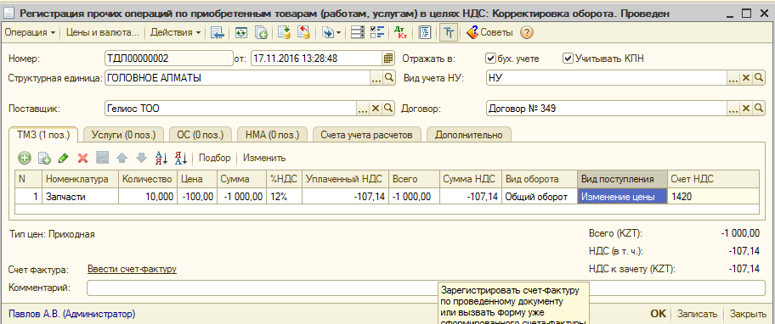The image size is (775, 324).
Task: Open Поставщик selection ellipsis
Action: tap(363, 108)
